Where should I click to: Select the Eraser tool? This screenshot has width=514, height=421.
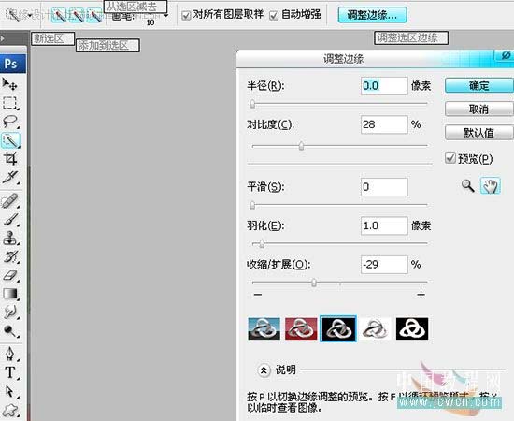tap(10, 275)
